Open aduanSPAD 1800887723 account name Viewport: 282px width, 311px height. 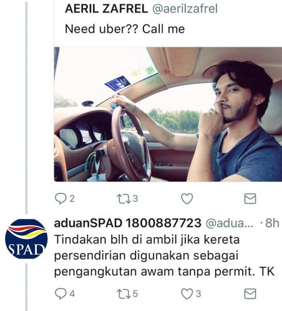127,223
